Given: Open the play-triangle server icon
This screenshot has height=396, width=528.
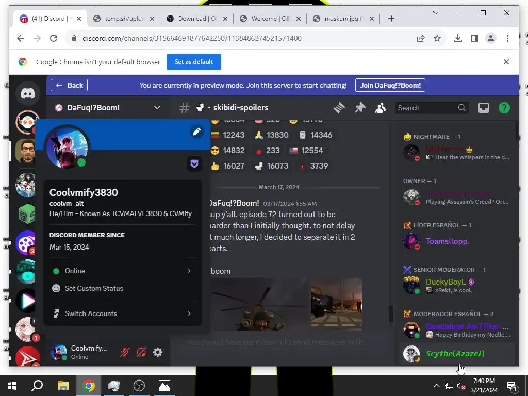Looking at the screenshot, I should click(27, 301).
